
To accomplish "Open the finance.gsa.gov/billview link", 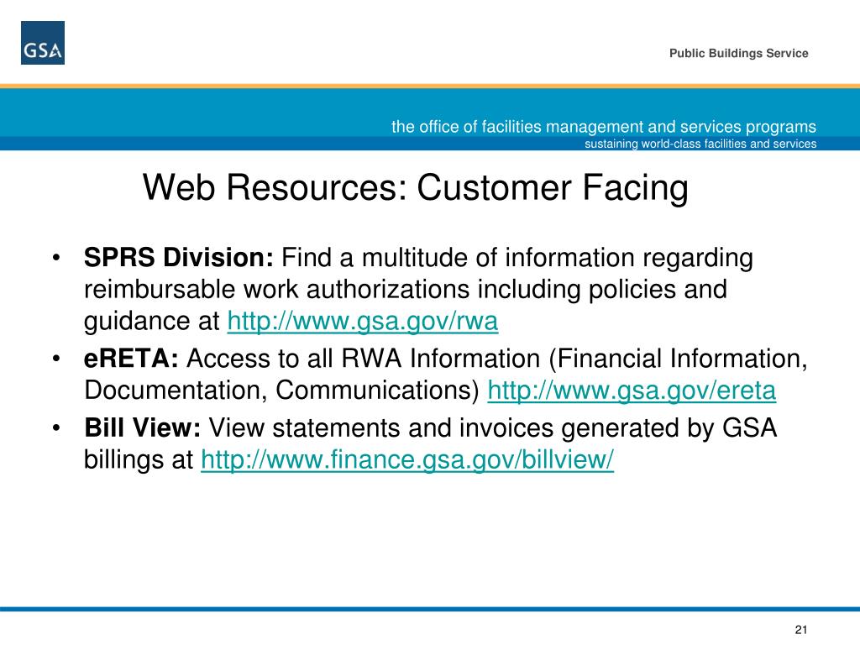I will (407, 459).
